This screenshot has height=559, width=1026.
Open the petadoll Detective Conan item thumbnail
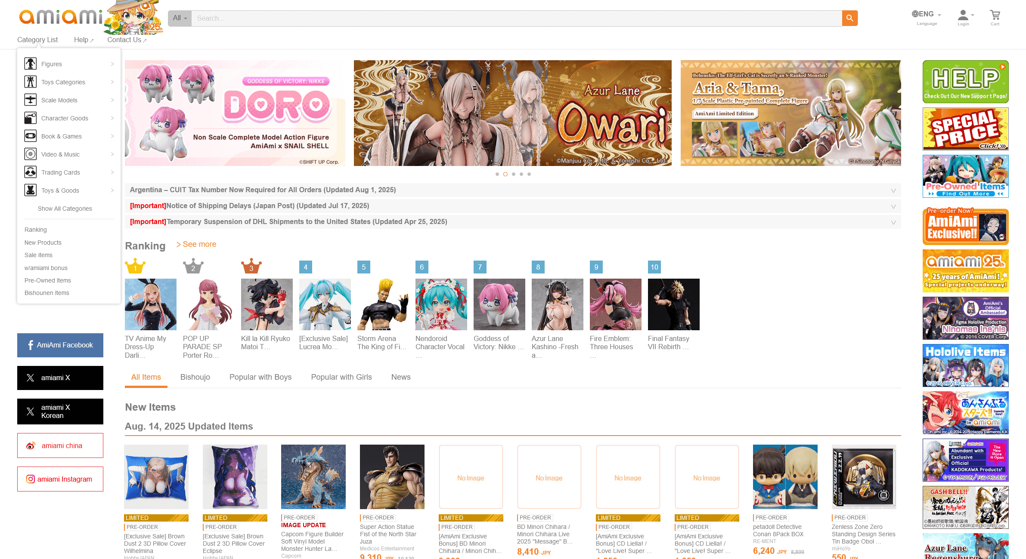coord(785,477)
